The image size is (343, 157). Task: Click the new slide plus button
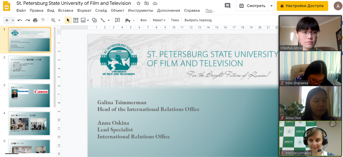click(x=7, y=20)
